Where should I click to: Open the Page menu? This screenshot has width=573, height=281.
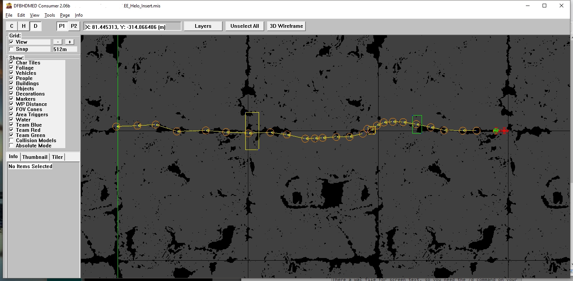click(65, 15)
